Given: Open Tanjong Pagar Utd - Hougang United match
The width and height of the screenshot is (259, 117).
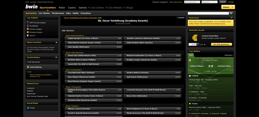Looking at the screenshot, I should pos(203,80).
